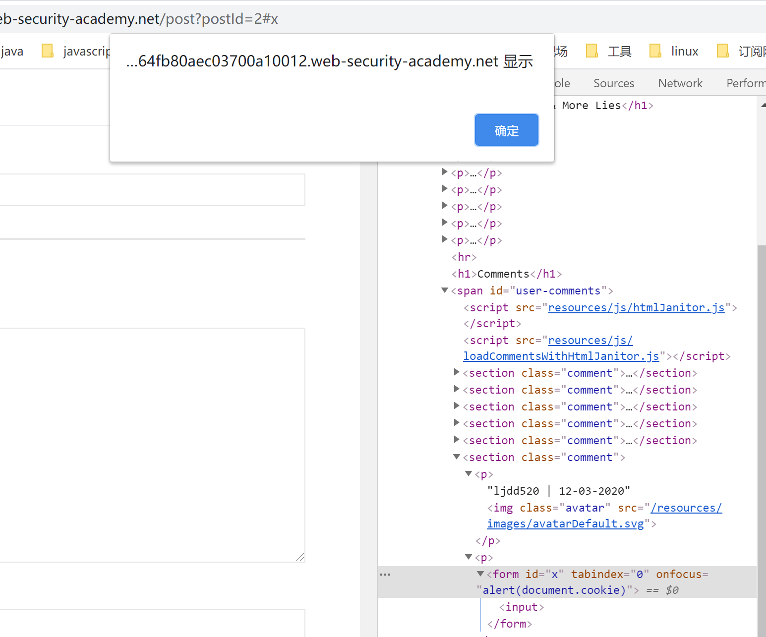Open the linux bookmark folder icon
Viewport: 766px width, 637px height.
click(655, 51)
